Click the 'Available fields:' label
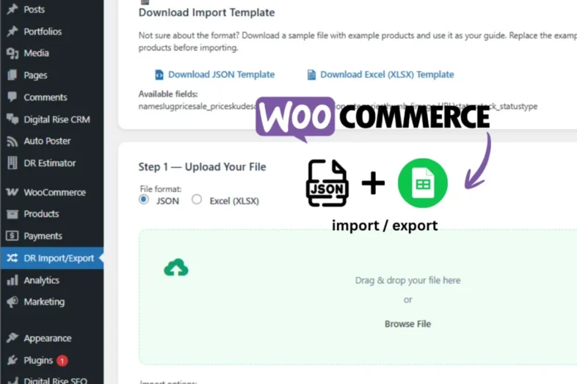 168,94
